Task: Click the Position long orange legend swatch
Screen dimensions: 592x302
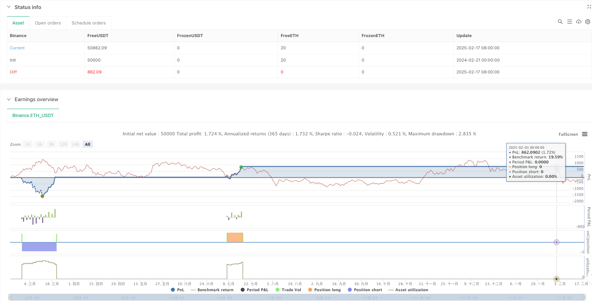Action: click(310, 290)
